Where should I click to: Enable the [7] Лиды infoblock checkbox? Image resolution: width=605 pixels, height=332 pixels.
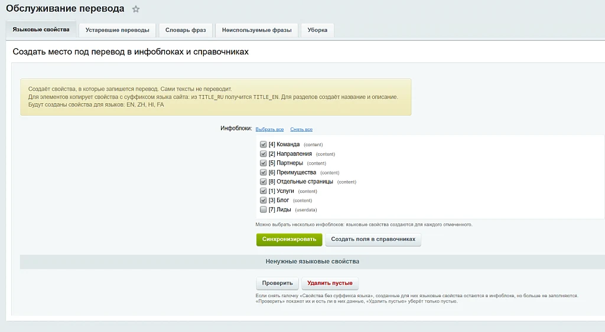tap(263, 209)
